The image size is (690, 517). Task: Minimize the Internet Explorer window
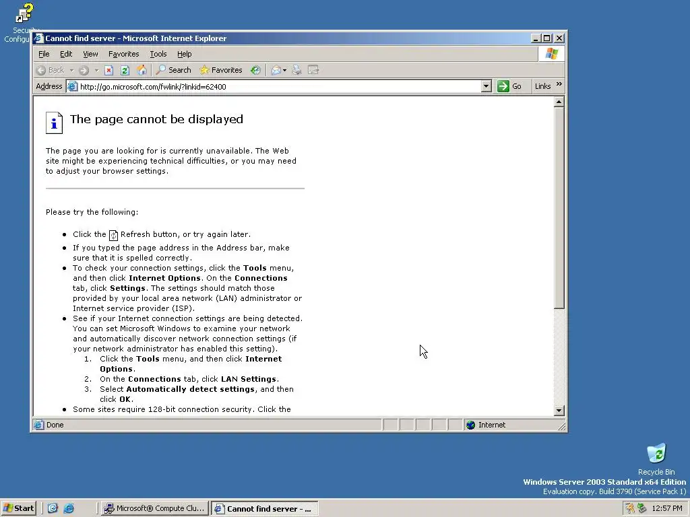click(x=536, y=38)
